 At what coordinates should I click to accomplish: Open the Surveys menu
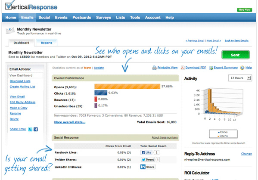pos(103,18)
